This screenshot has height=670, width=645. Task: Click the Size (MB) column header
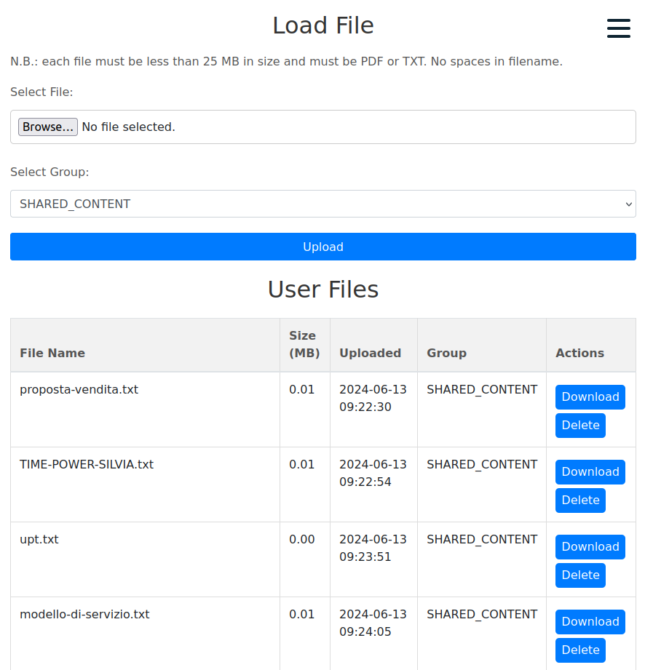[304, 344]
